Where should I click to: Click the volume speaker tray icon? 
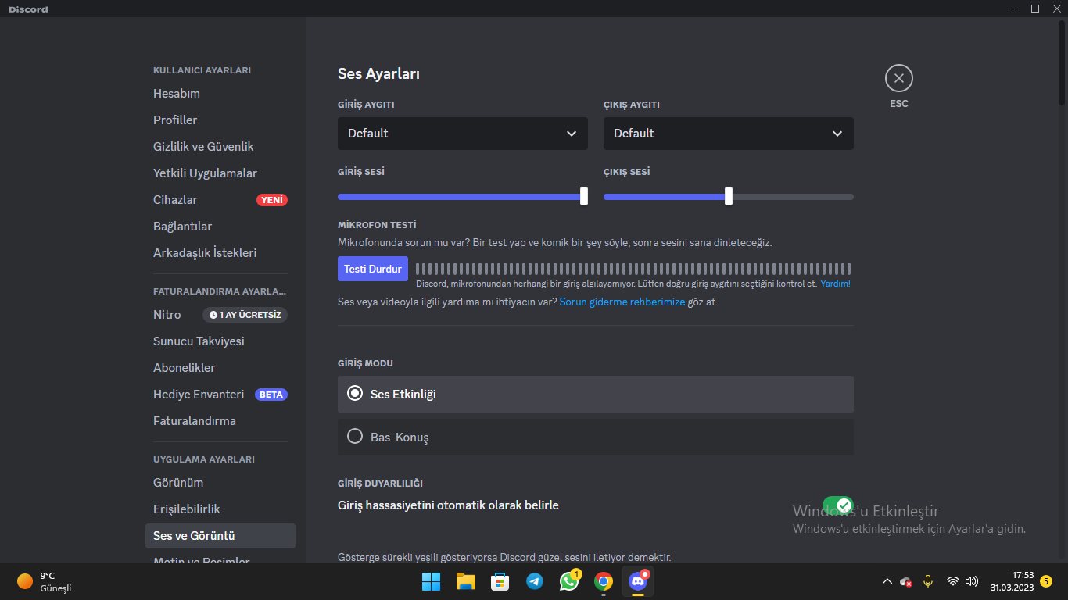pyautogui.click(x=972, y=581)
